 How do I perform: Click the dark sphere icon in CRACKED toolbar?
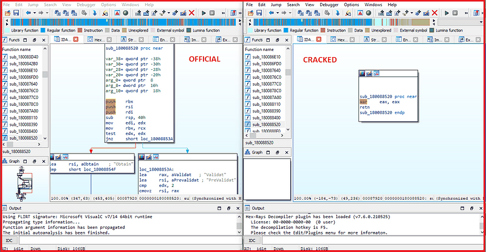tap(369, 13)
